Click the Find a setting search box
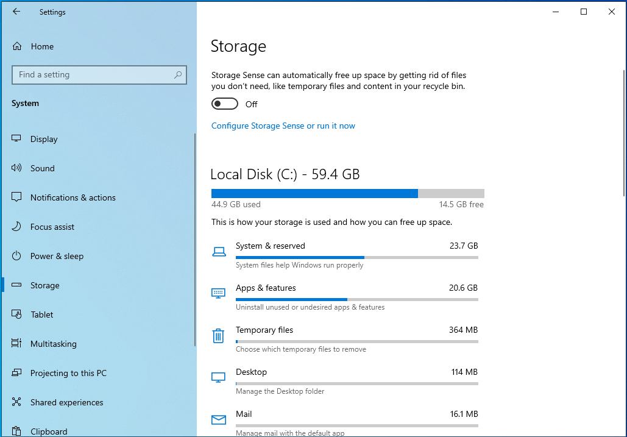Image resolution: width=627 pixels, height=437 pixels. (99, 74)
